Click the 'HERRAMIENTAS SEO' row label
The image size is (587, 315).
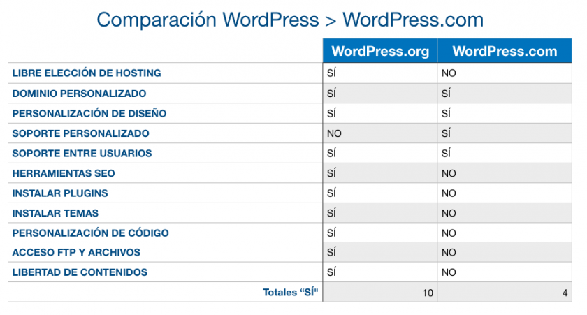pyautogui.click(x=64, y=173)
